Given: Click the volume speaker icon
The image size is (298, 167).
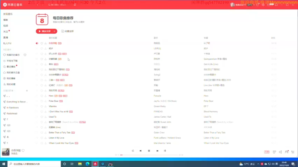Looking at the screenshot, I should click(x=280, y=152).
